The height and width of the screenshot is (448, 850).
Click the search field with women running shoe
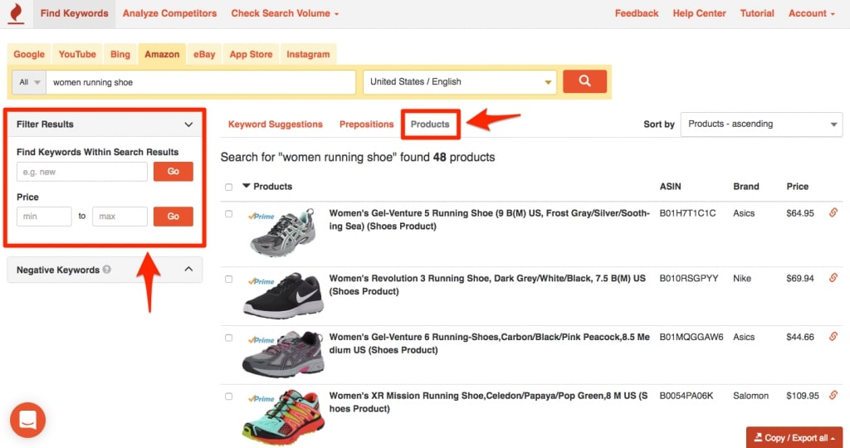[201, 82]
